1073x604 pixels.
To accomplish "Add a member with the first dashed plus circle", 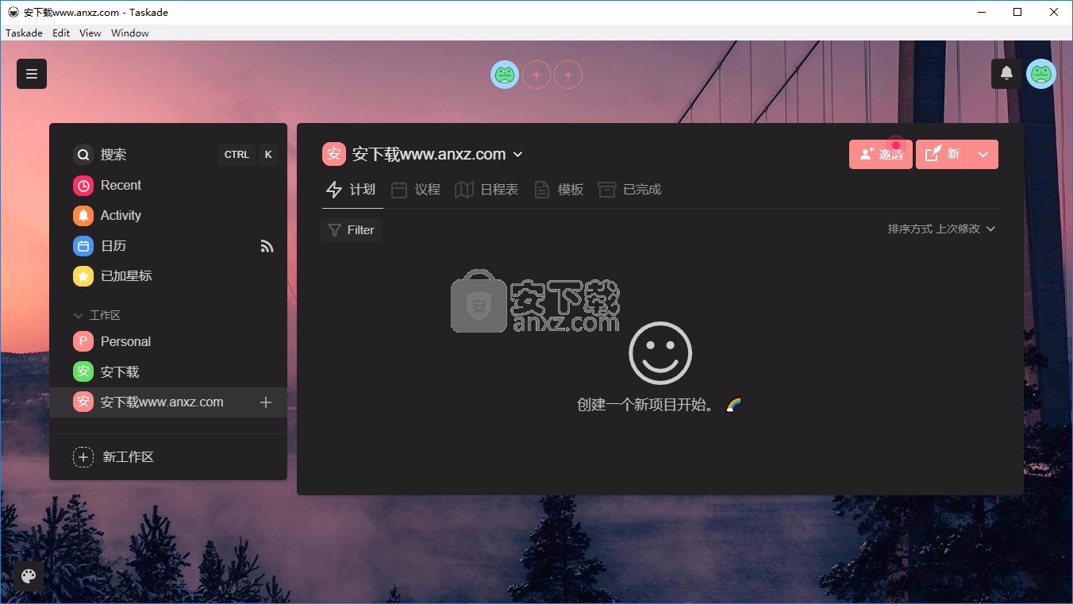I will coord(536,75).
